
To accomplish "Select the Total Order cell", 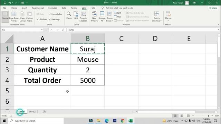I will pos(42,80).
